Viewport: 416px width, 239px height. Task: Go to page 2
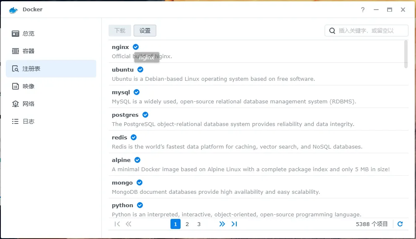[x=187, y=224]
